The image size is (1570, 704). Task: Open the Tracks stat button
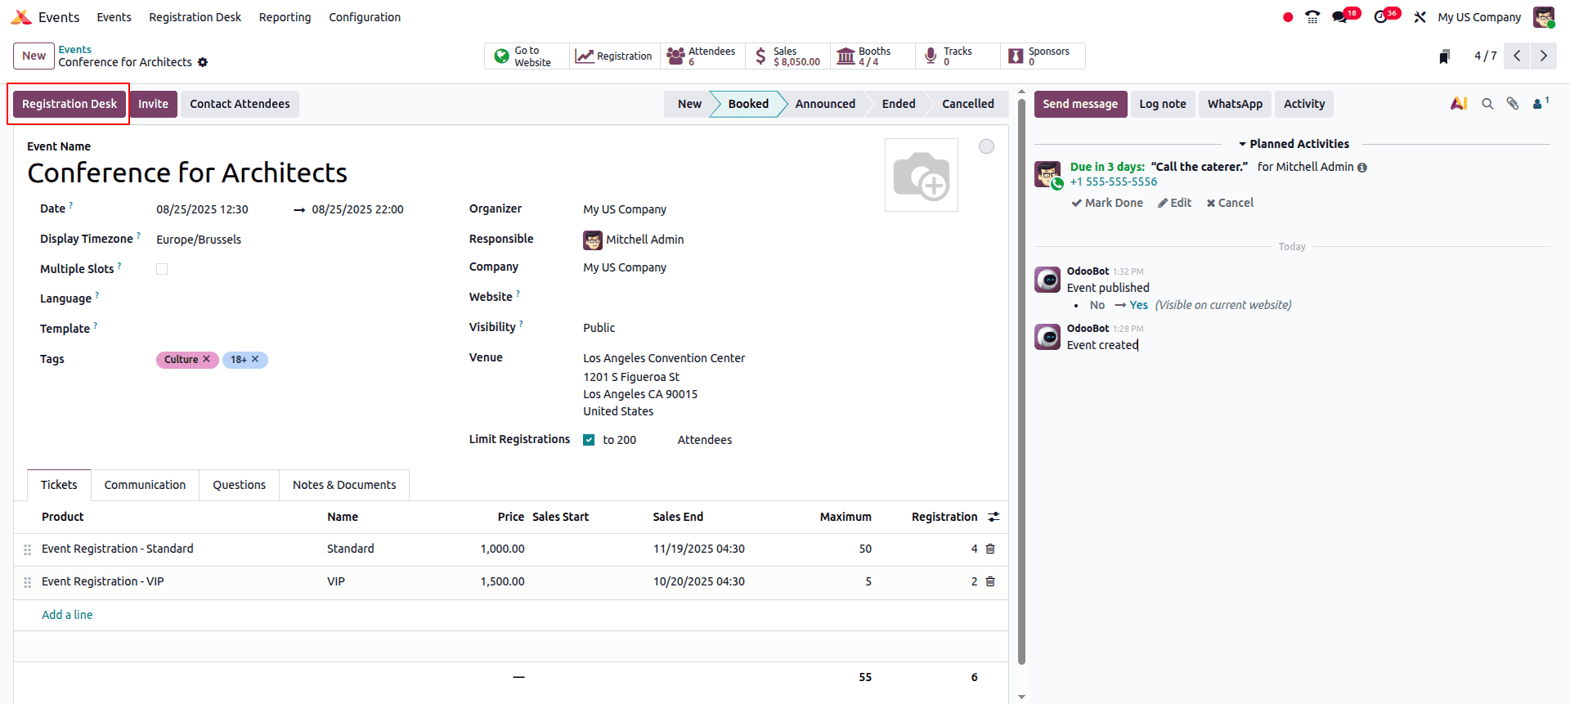coord(958,56)
